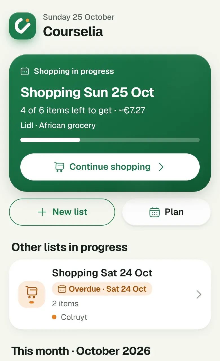
Task: Tap the Shopping Sun 25 Oct heading
Action: click(x=88, y=93)
